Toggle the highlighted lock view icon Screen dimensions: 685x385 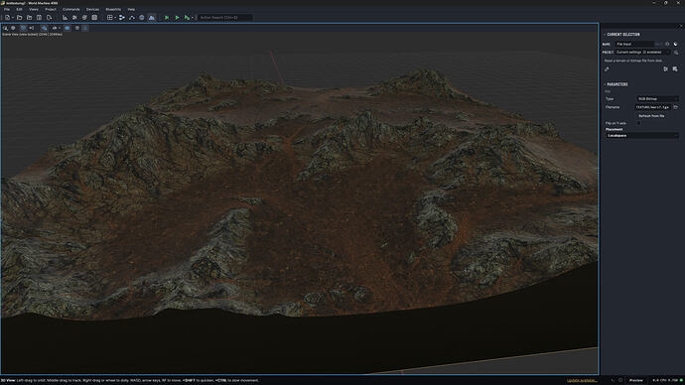[23, 28]
